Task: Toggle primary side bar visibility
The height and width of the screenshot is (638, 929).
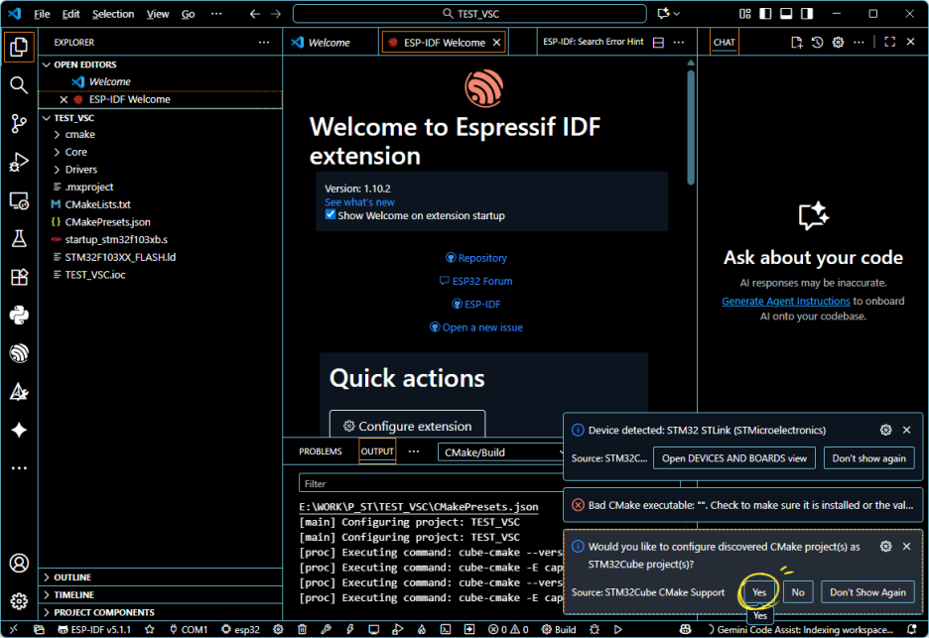Action: 765,14
